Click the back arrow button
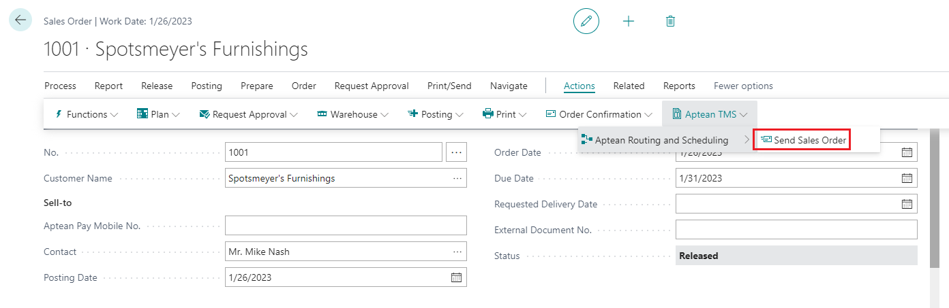The image size is (949, 308). click(x=20, y=20)
